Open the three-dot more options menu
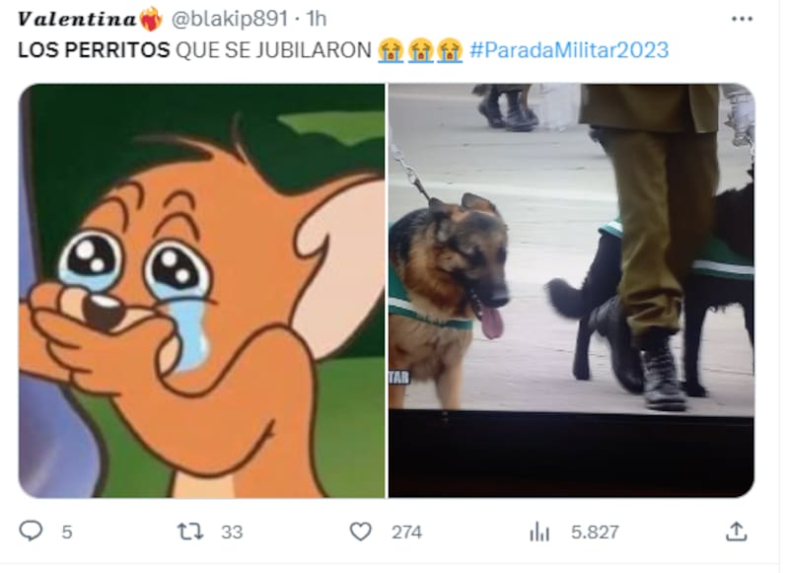Screen dimensions: 789x573 coord(742,19)
